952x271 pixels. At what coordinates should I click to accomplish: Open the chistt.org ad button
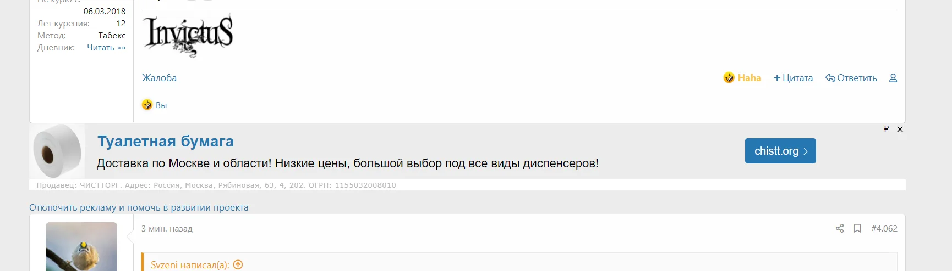[x=780, y=151]
